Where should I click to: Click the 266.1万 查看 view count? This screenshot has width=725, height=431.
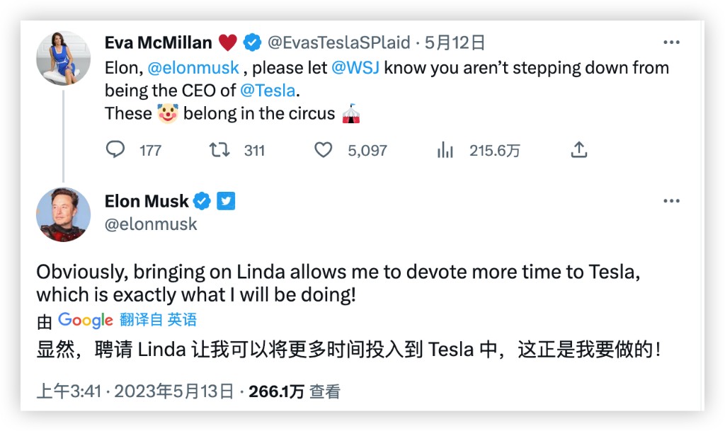point(295,391)
